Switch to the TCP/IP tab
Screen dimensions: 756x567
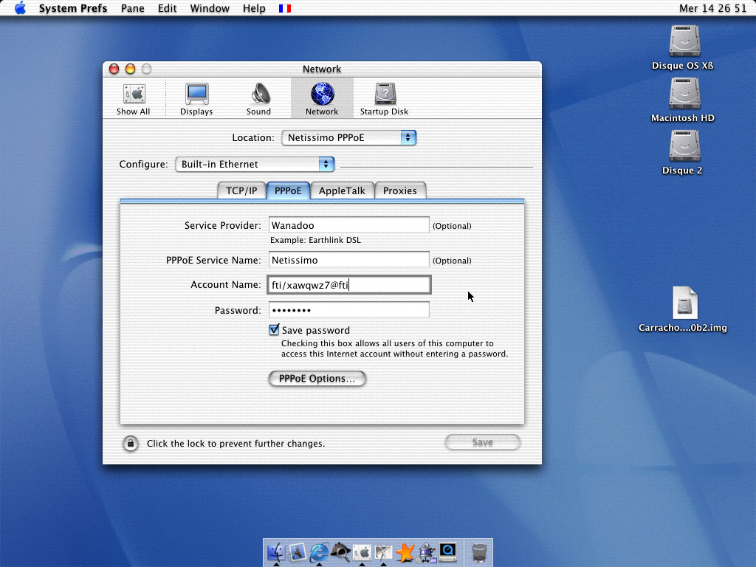[241, 190]
